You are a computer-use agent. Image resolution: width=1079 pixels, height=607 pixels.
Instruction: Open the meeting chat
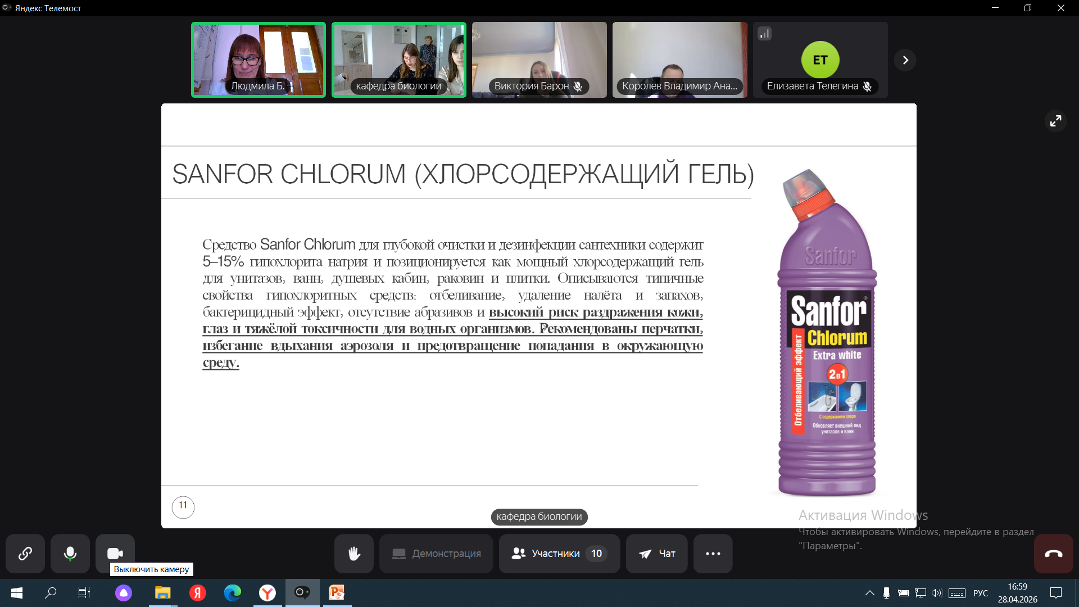pyautogui.click(x=656, y=554)
